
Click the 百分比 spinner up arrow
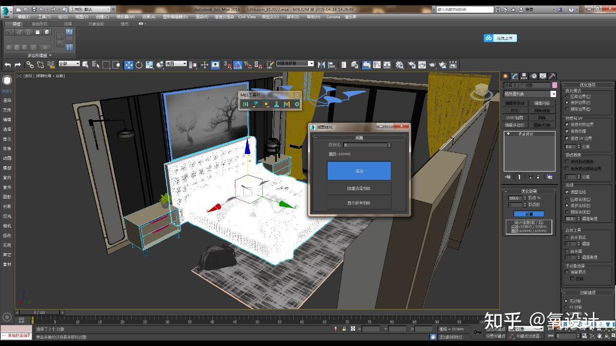tap(389, 143)
